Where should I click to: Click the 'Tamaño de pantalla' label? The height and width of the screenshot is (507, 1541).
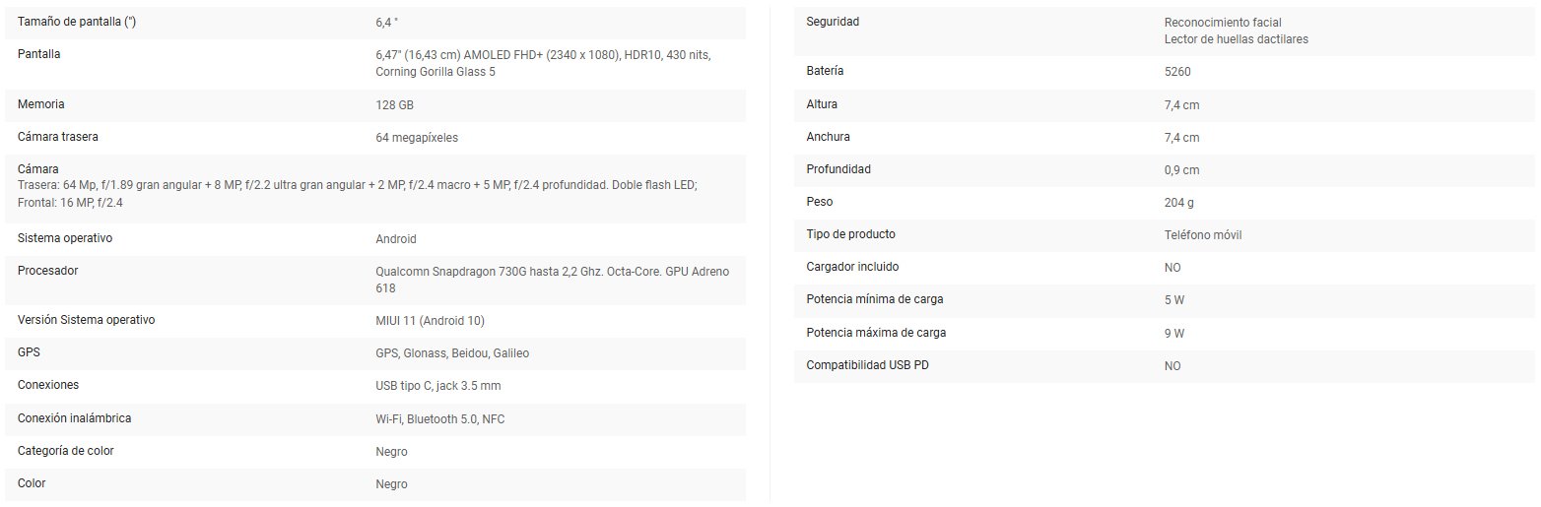(x=77, y=22)
